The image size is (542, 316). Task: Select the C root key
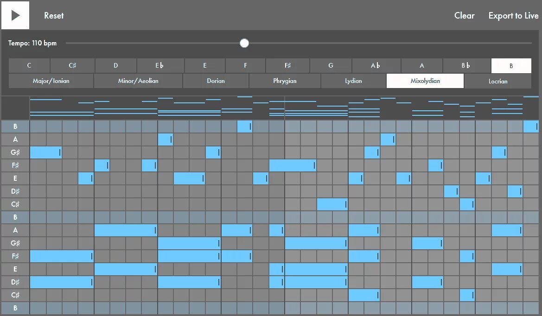pos(29,66)
